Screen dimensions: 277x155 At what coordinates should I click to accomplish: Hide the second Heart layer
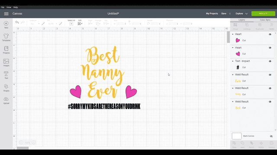pos(270,48)
